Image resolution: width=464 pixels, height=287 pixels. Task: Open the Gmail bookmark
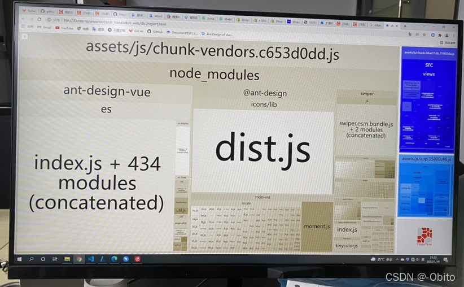click(44, 27)
